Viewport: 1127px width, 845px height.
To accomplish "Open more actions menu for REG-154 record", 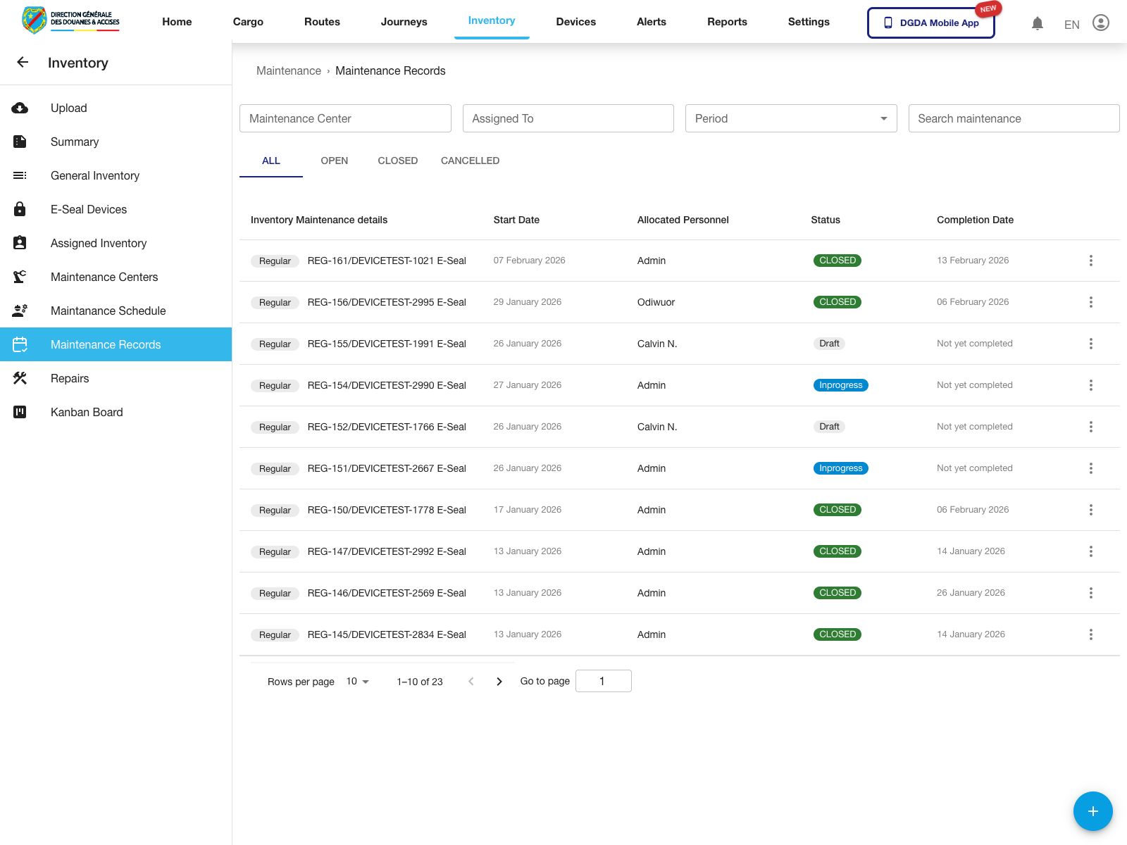I will (x=1090, y=385).
